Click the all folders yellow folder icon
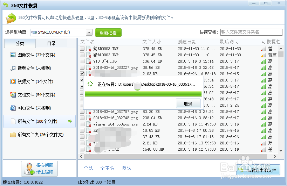287x186 pixels. (x=13, y=135)
